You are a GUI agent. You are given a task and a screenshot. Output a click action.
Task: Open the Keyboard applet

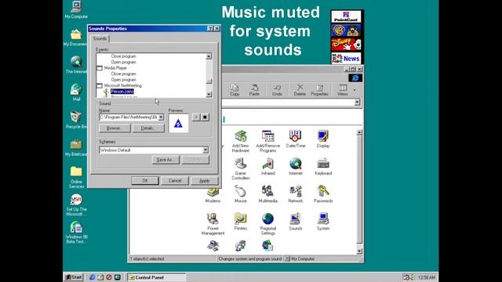pos(323,166)
